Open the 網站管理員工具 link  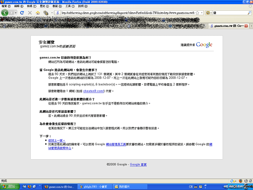click(116, 144)
